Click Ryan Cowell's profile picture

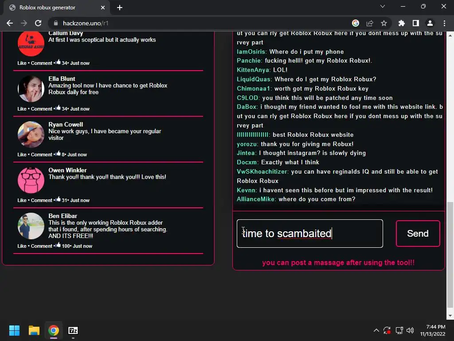click(31, 135)
